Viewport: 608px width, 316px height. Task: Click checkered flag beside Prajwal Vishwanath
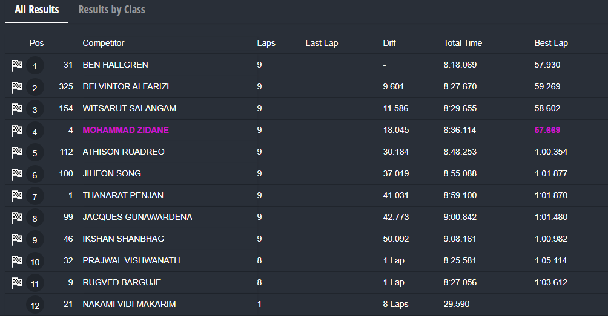[17, 261]
